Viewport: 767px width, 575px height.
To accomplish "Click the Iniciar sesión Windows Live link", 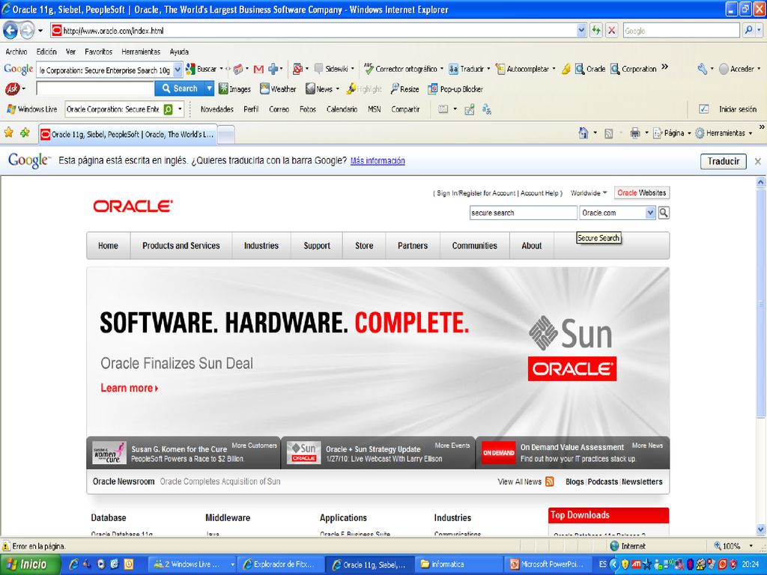I will pyautogui.click(x=737, y=109).
